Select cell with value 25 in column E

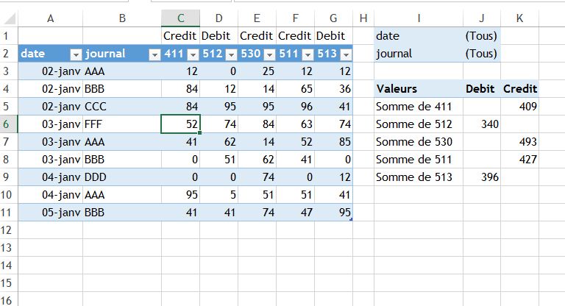[257, 71]
